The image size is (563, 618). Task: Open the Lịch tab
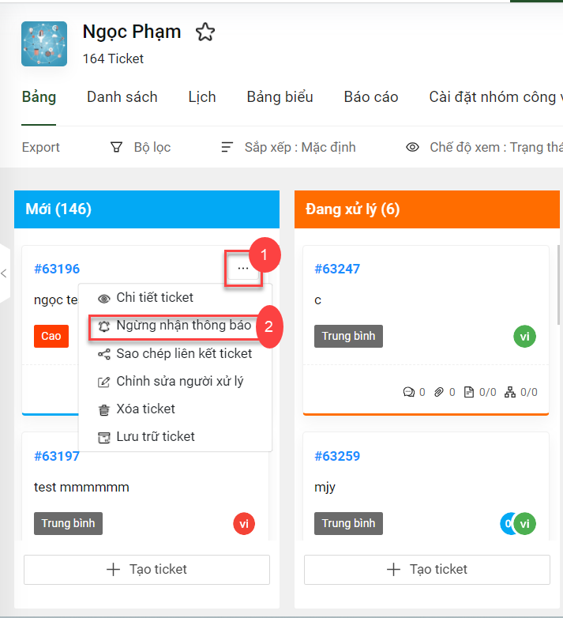pos(202,97)
